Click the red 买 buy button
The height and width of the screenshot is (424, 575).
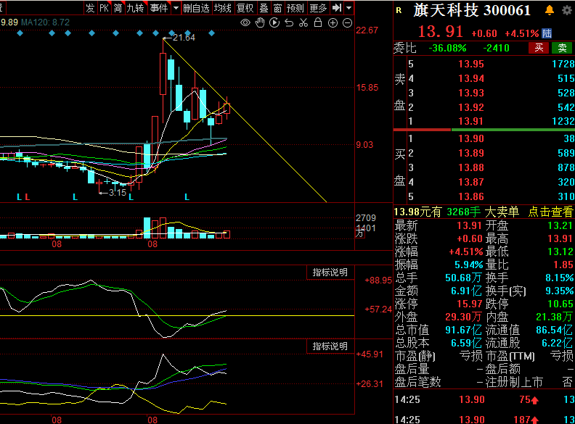539,48
